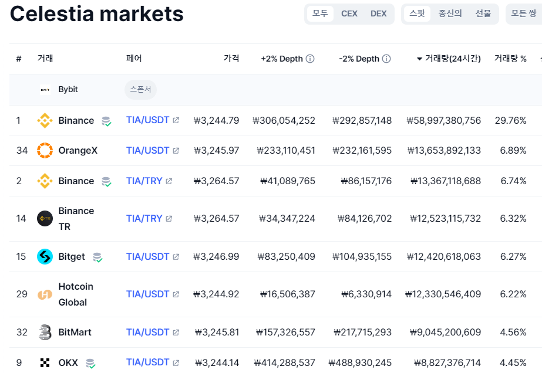Click the ₩58,997,380,756 volume value
Viewport: 542px width, 373px height.
tap(443, 121)
